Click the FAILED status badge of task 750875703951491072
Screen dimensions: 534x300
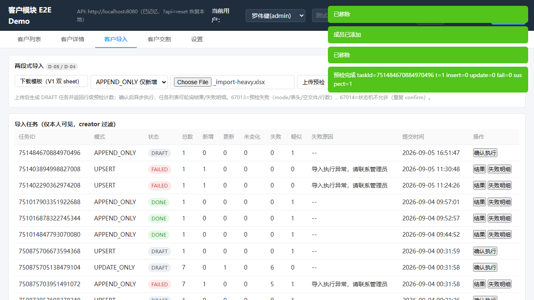159,284
